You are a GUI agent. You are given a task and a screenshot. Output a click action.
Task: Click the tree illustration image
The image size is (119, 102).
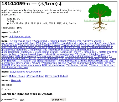click(x=100, y=18)
